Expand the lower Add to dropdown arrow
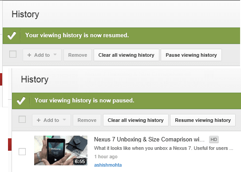The height and width of the screenshot is (172, 241). click(x=64, y=120)
